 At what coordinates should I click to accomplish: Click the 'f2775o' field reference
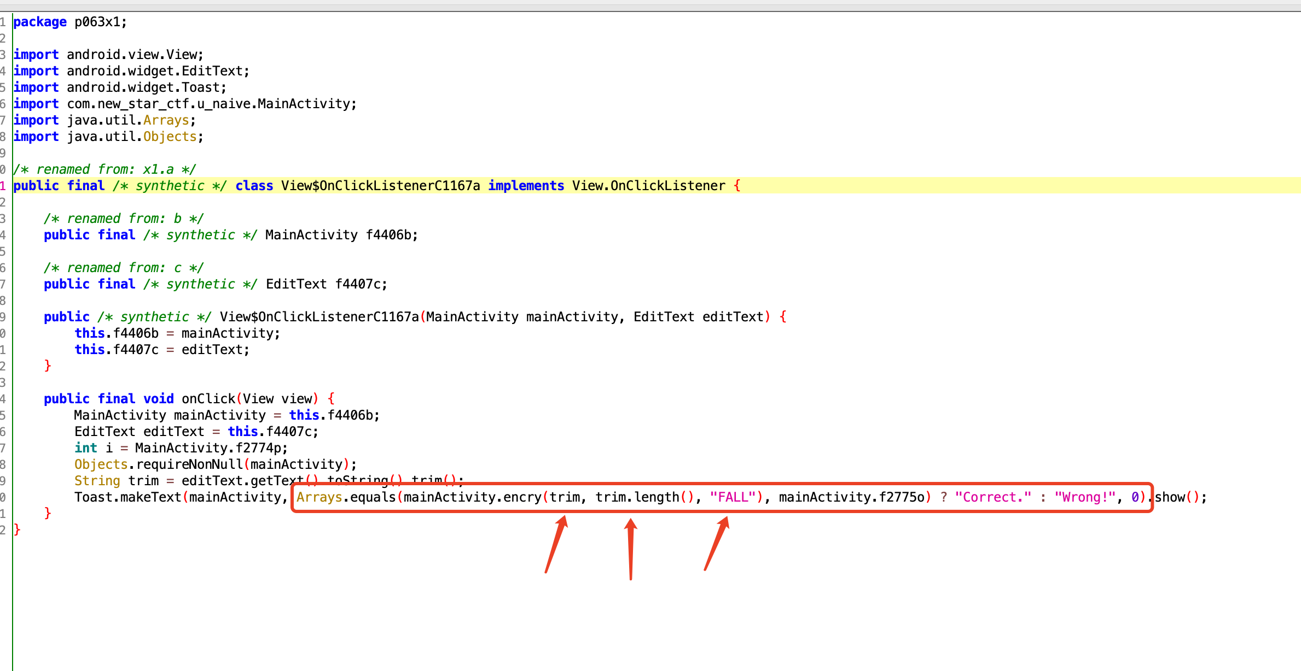pos(902,497)
